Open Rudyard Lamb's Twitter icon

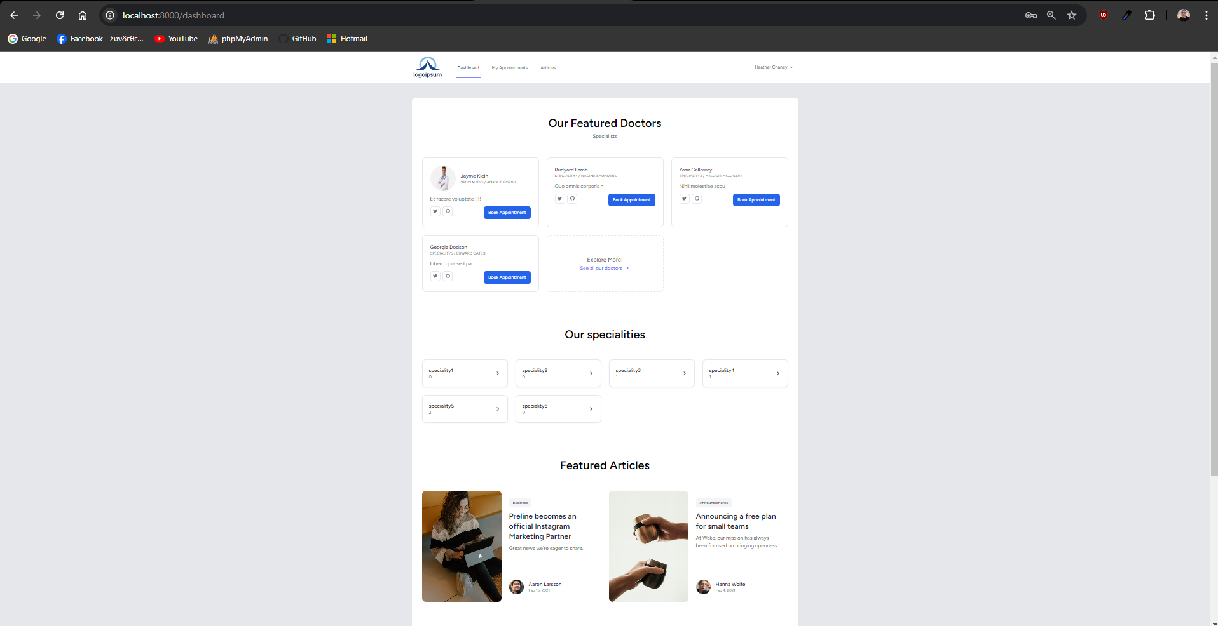click(560, 199)
